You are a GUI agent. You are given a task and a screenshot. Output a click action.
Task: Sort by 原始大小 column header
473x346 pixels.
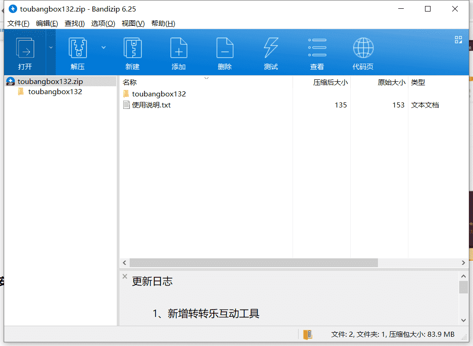[392, 83]
